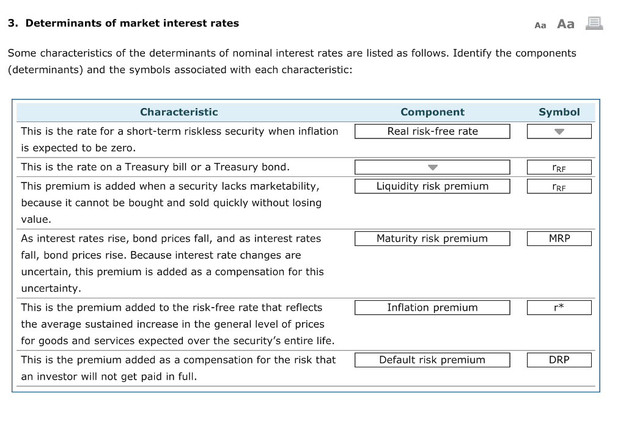This screenshot has width=626, height=429.
Task: Open the r* symbol selector
Action: point(559,308)
